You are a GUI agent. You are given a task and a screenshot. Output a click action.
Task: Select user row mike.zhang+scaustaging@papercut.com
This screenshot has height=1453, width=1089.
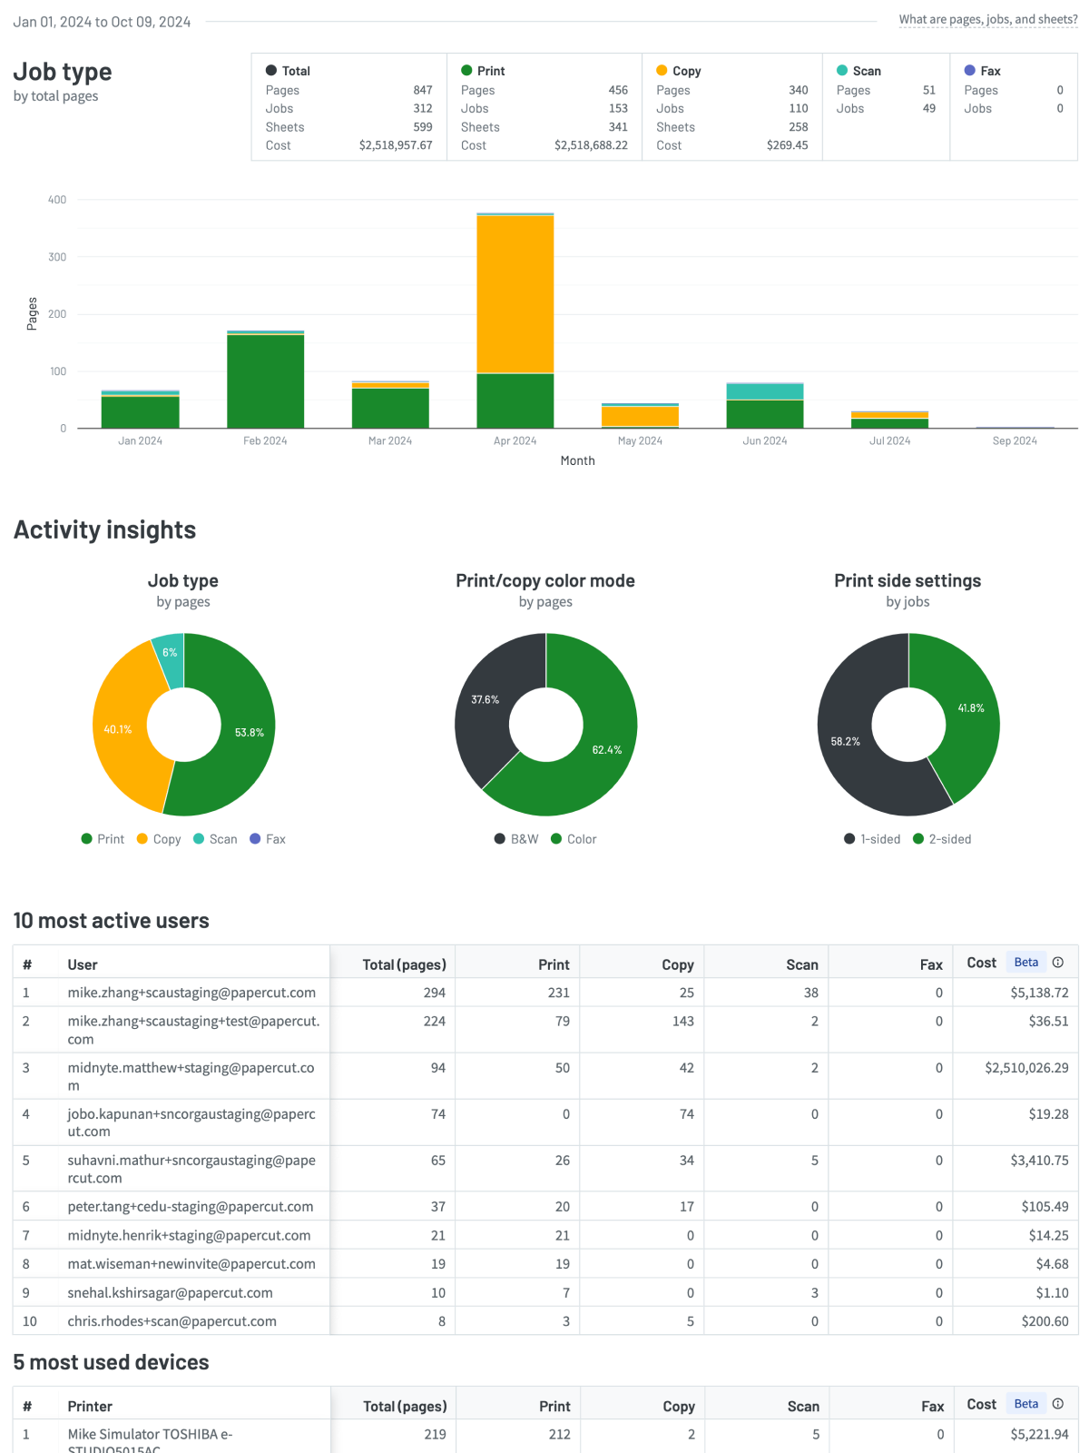(x=191, y=993)
